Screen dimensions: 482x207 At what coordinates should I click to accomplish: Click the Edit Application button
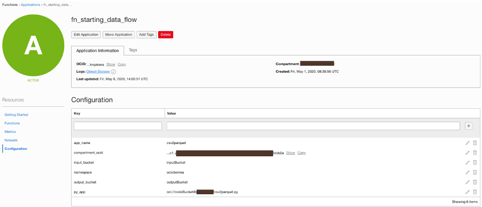pyautogui.click(x=86, y=34)
